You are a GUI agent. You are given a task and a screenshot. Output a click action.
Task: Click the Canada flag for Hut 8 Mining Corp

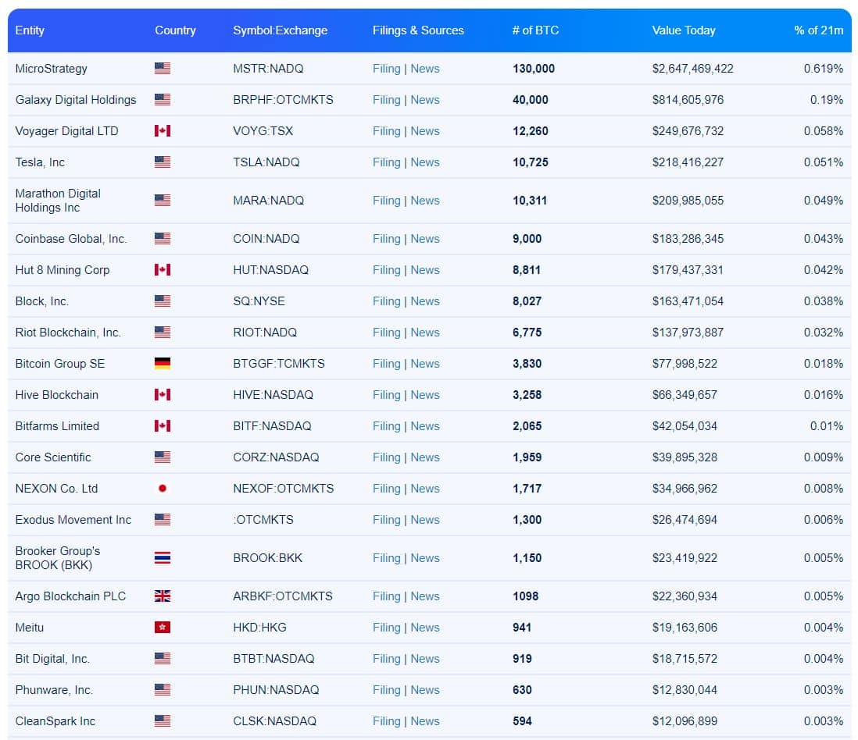point(163,269)
